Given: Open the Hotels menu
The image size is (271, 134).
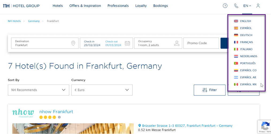Looking at the screenshot, I should (58, 6).
